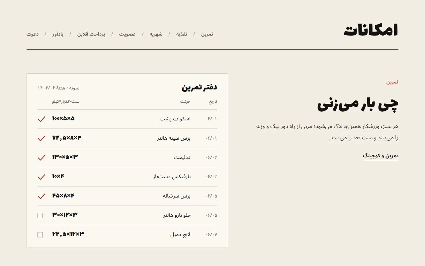
Task: Open the تمرین nav item
Action: point(207,34)
